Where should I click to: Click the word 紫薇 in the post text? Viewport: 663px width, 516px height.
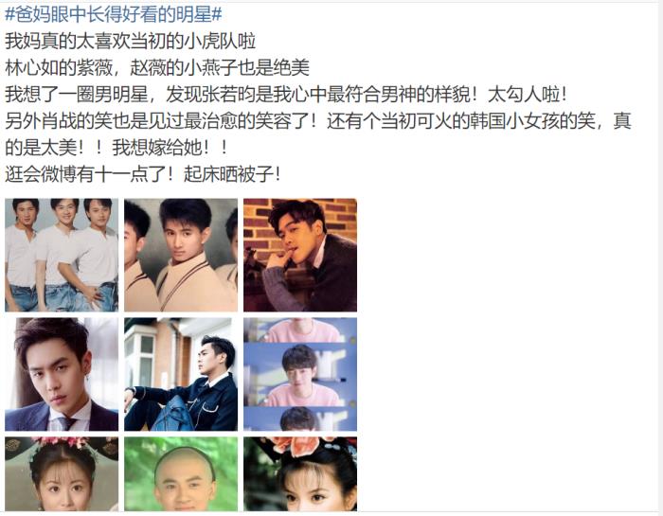[95, 67]
